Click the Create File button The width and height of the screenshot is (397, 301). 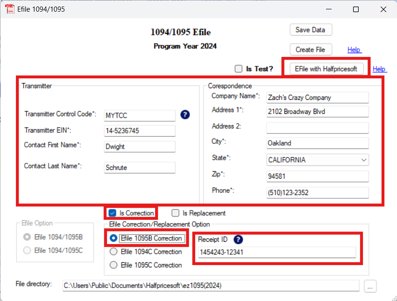pos(310,49)
